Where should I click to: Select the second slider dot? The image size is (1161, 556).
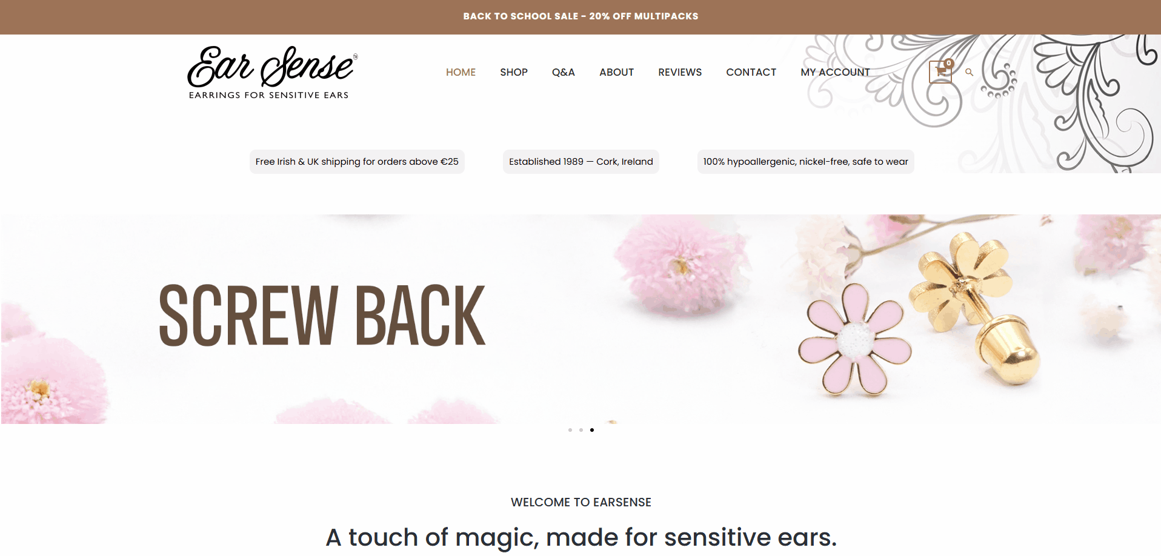(581, 430)
